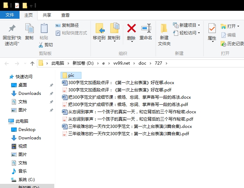Click the Copy (复制) ribbon icon
Viewport: 244px width, 188px height.
[29, 28]
